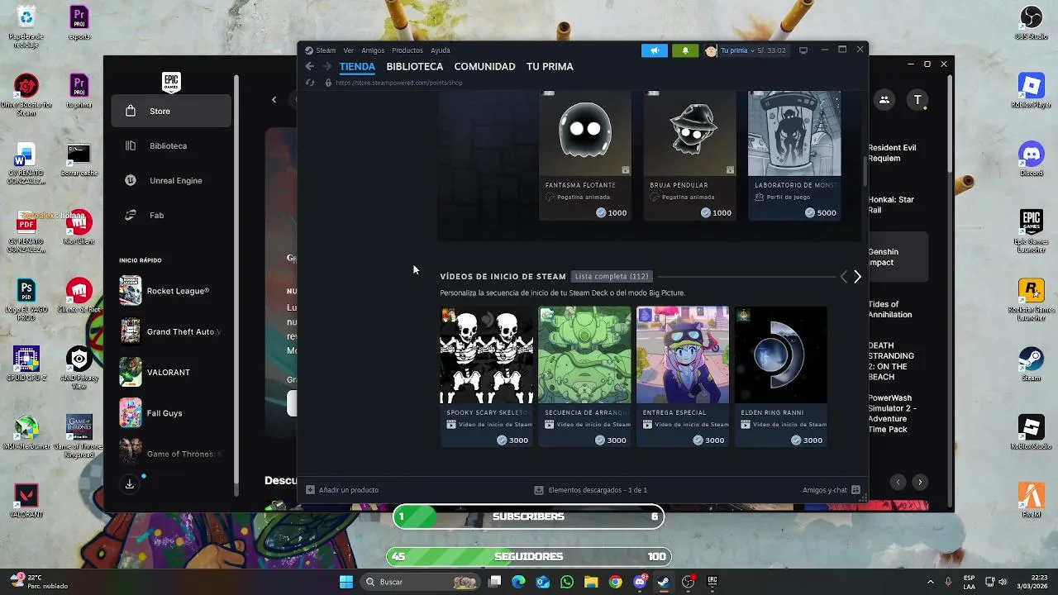Open Roblox Player desktop icon
The image size is (1058, 595).
click(1031, 90)
